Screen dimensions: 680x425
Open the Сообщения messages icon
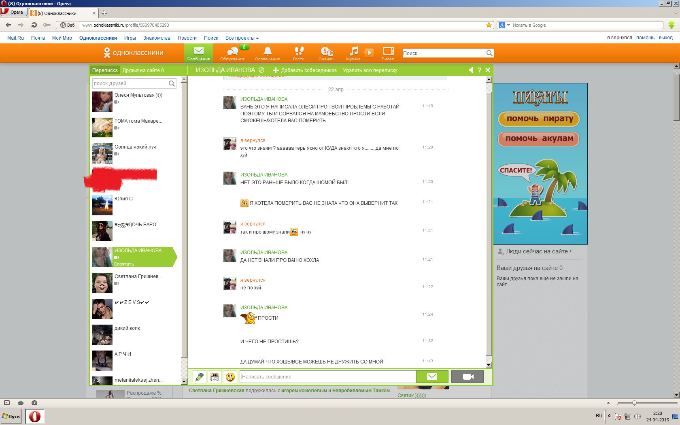click(198, 53)
